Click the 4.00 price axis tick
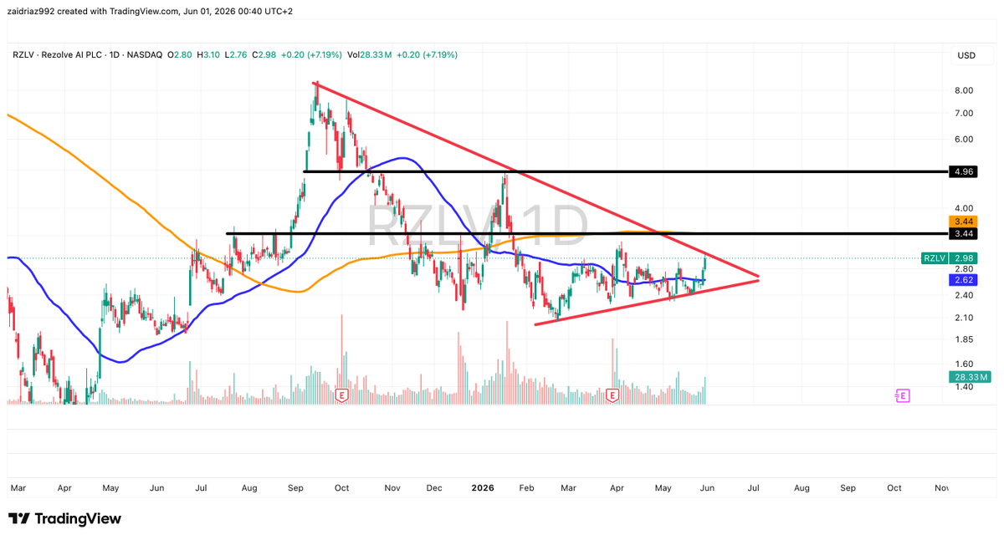 pyautogui.click(x=963, y=208)
